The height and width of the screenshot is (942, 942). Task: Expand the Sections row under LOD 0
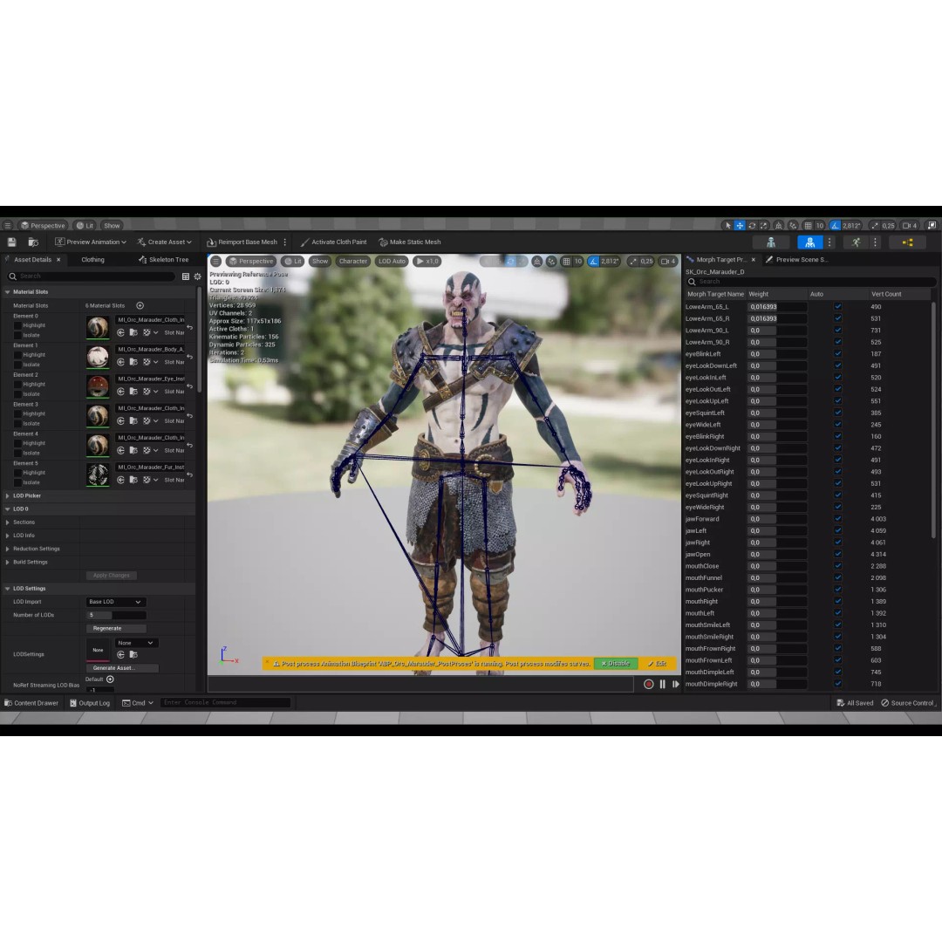click(7, 522)
